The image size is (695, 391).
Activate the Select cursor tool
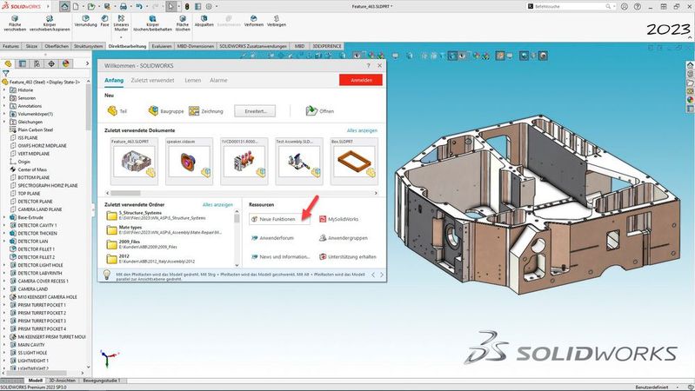click(x=171, y=7)
